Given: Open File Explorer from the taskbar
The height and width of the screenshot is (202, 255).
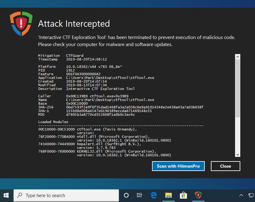Looking at the screenshot, I should coord(169,195).
